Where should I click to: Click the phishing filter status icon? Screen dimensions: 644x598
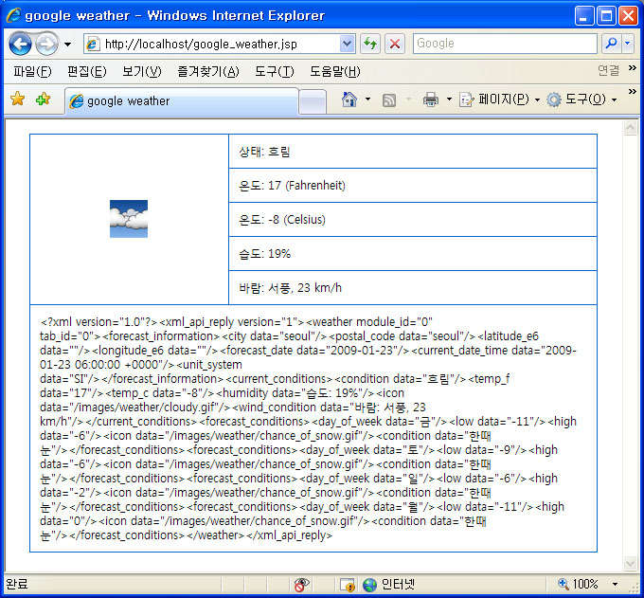(347, 584)
